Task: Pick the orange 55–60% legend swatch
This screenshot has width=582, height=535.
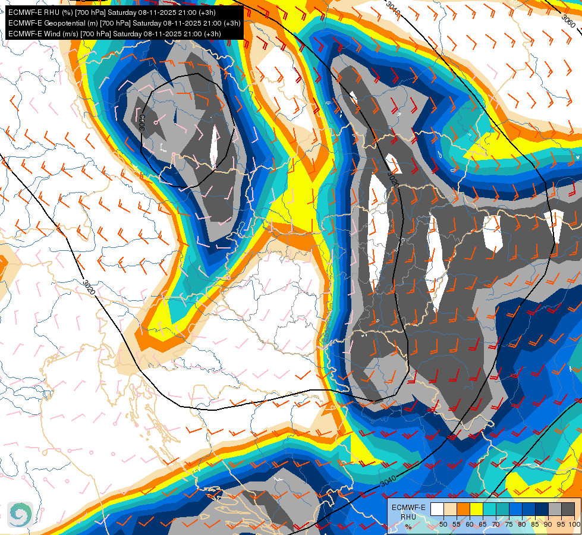Action: pos(464,509)
